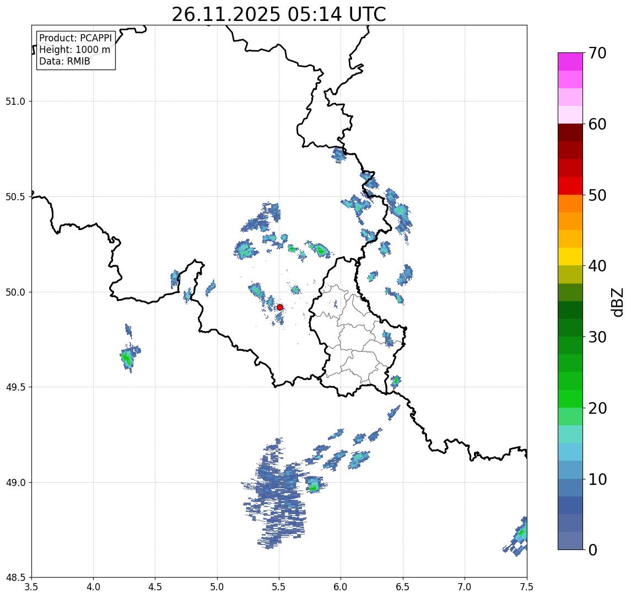Click the latitude axis label 50.5
631x598 pixels.
[15, 196]
